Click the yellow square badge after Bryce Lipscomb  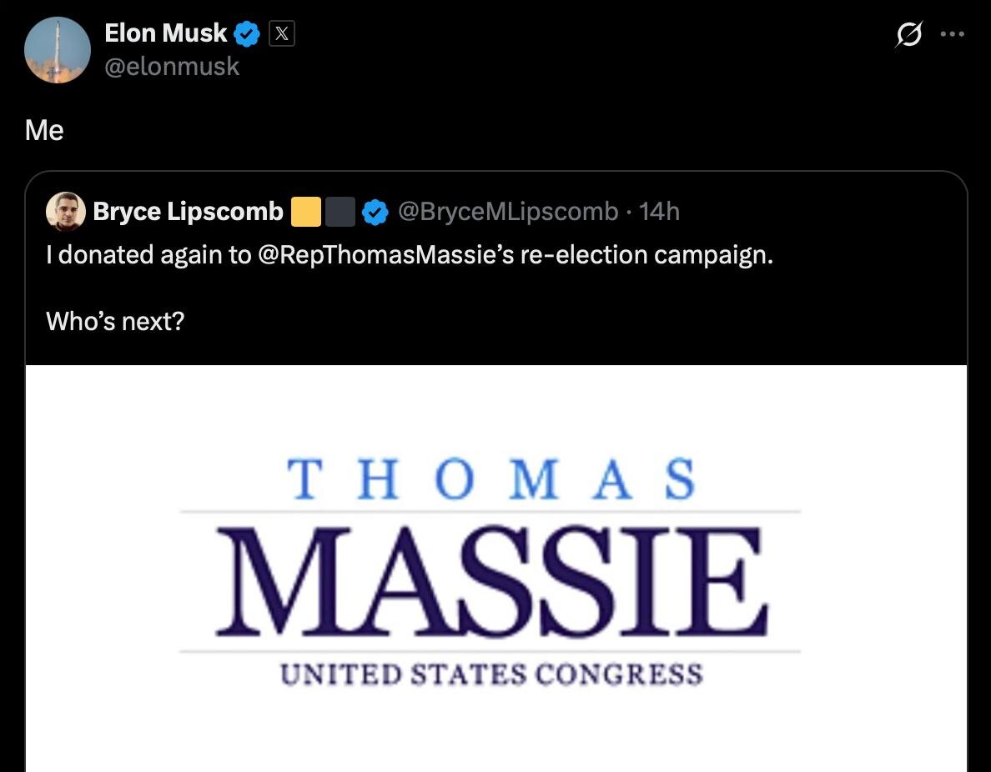coord(306,212)
